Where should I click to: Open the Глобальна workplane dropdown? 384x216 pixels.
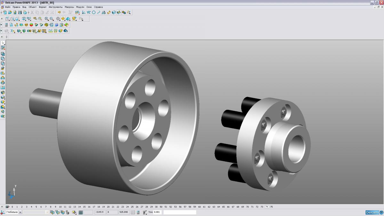pos(20,212)
